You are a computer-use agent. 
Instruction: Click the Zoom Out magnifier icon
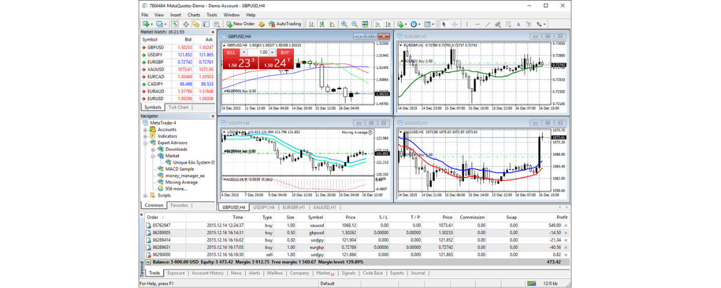click(354, 24)
